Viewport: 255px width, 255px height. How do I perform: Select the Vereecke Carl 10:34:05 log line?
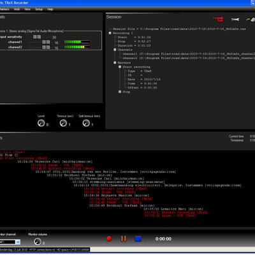55,162
